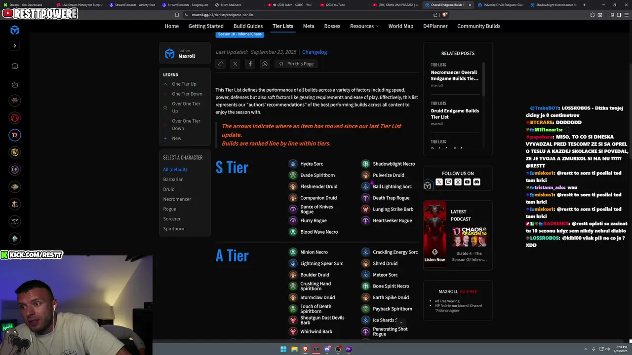Open Maxroll Instagram icon under Follow Us

(458, 182)
